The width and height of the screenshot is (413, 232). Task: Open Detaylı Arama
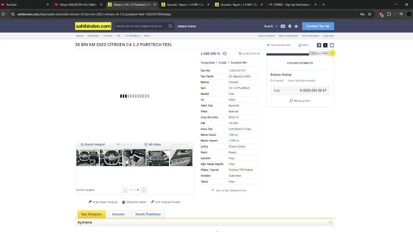click(186, 26)
